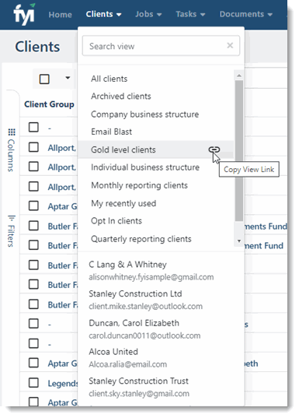The width and height of the screenshot is (299, 418).
Task: Click alisonwhitney.fyisample@gmail.com email text
Action: (151, 277)
